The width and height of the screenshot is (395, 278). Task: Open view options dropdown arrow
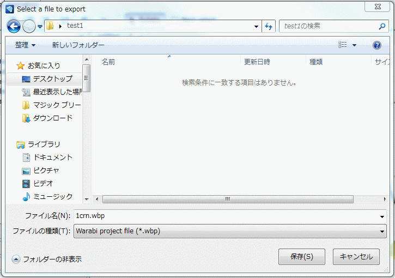tap(355, 45)
